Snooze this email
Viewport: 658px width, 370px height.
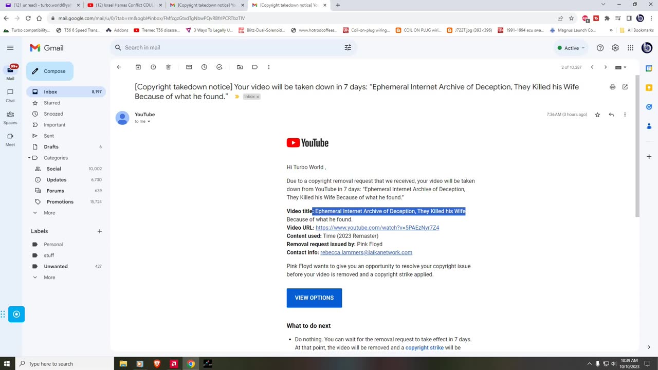tap(204, 67)
